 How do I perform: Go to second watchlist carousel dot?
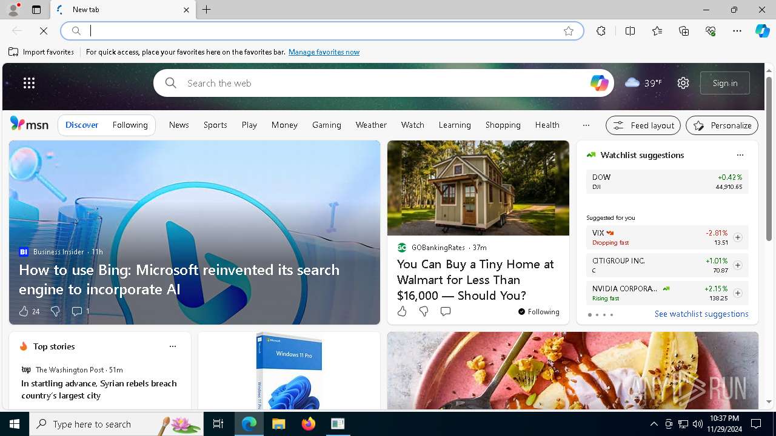point(597,315)
